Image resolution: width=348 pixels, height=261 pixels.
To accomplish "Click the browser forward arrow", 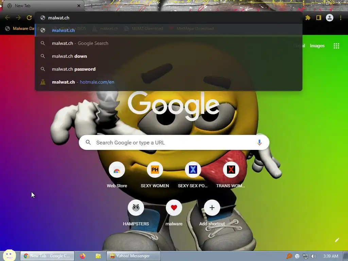I will coord(18,18).
